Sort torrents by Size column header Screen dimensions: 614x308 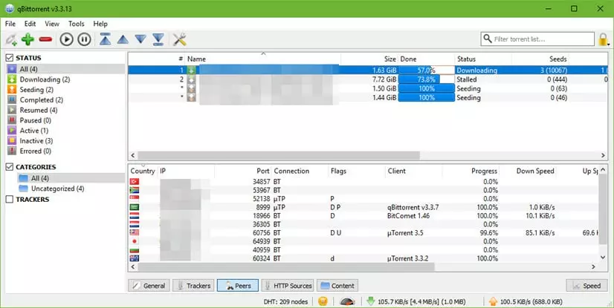coord(369,59)
